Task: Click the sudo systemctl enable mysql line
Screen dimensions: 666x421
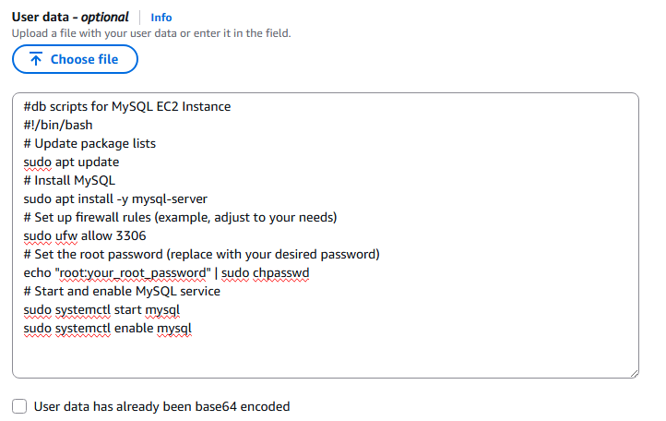Action: pyautogui.click(x=107, y=329)
